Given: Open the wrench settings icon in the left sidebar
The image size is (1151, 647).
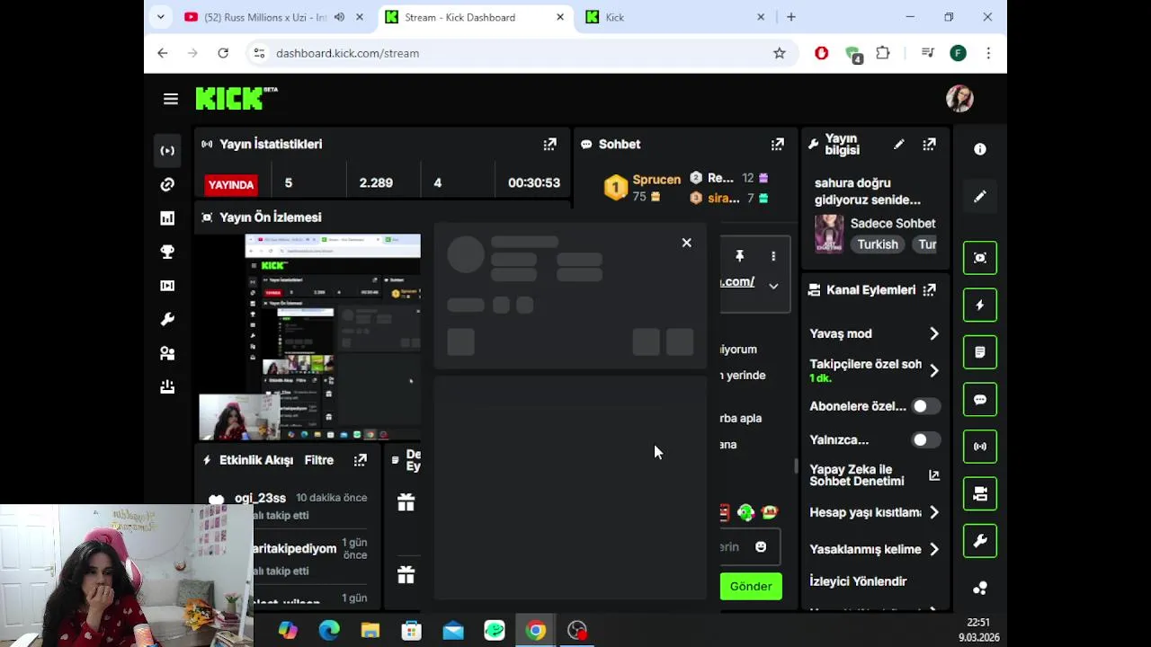Looking at the screenshot, I should tap(167, 320).
